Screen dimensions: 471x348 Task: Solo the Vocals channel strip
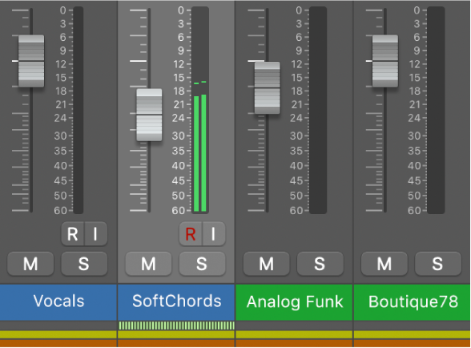84,264
